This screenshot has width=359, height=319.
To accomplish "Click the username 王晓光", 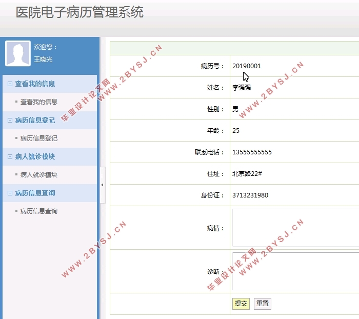I will coord(43,59).
